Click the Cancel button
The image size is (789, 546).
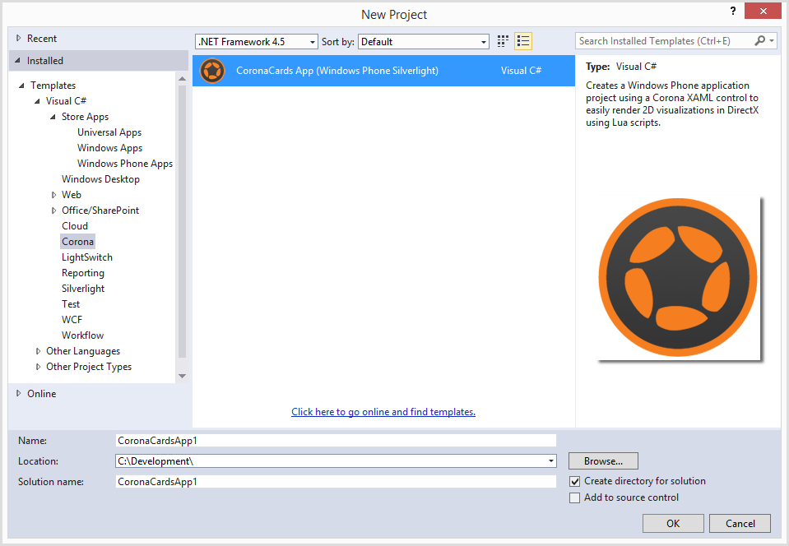point(740,523)
